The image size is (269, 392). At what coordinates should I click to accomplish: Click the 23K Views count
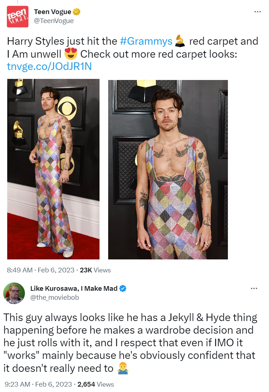[x=95, y=270]
